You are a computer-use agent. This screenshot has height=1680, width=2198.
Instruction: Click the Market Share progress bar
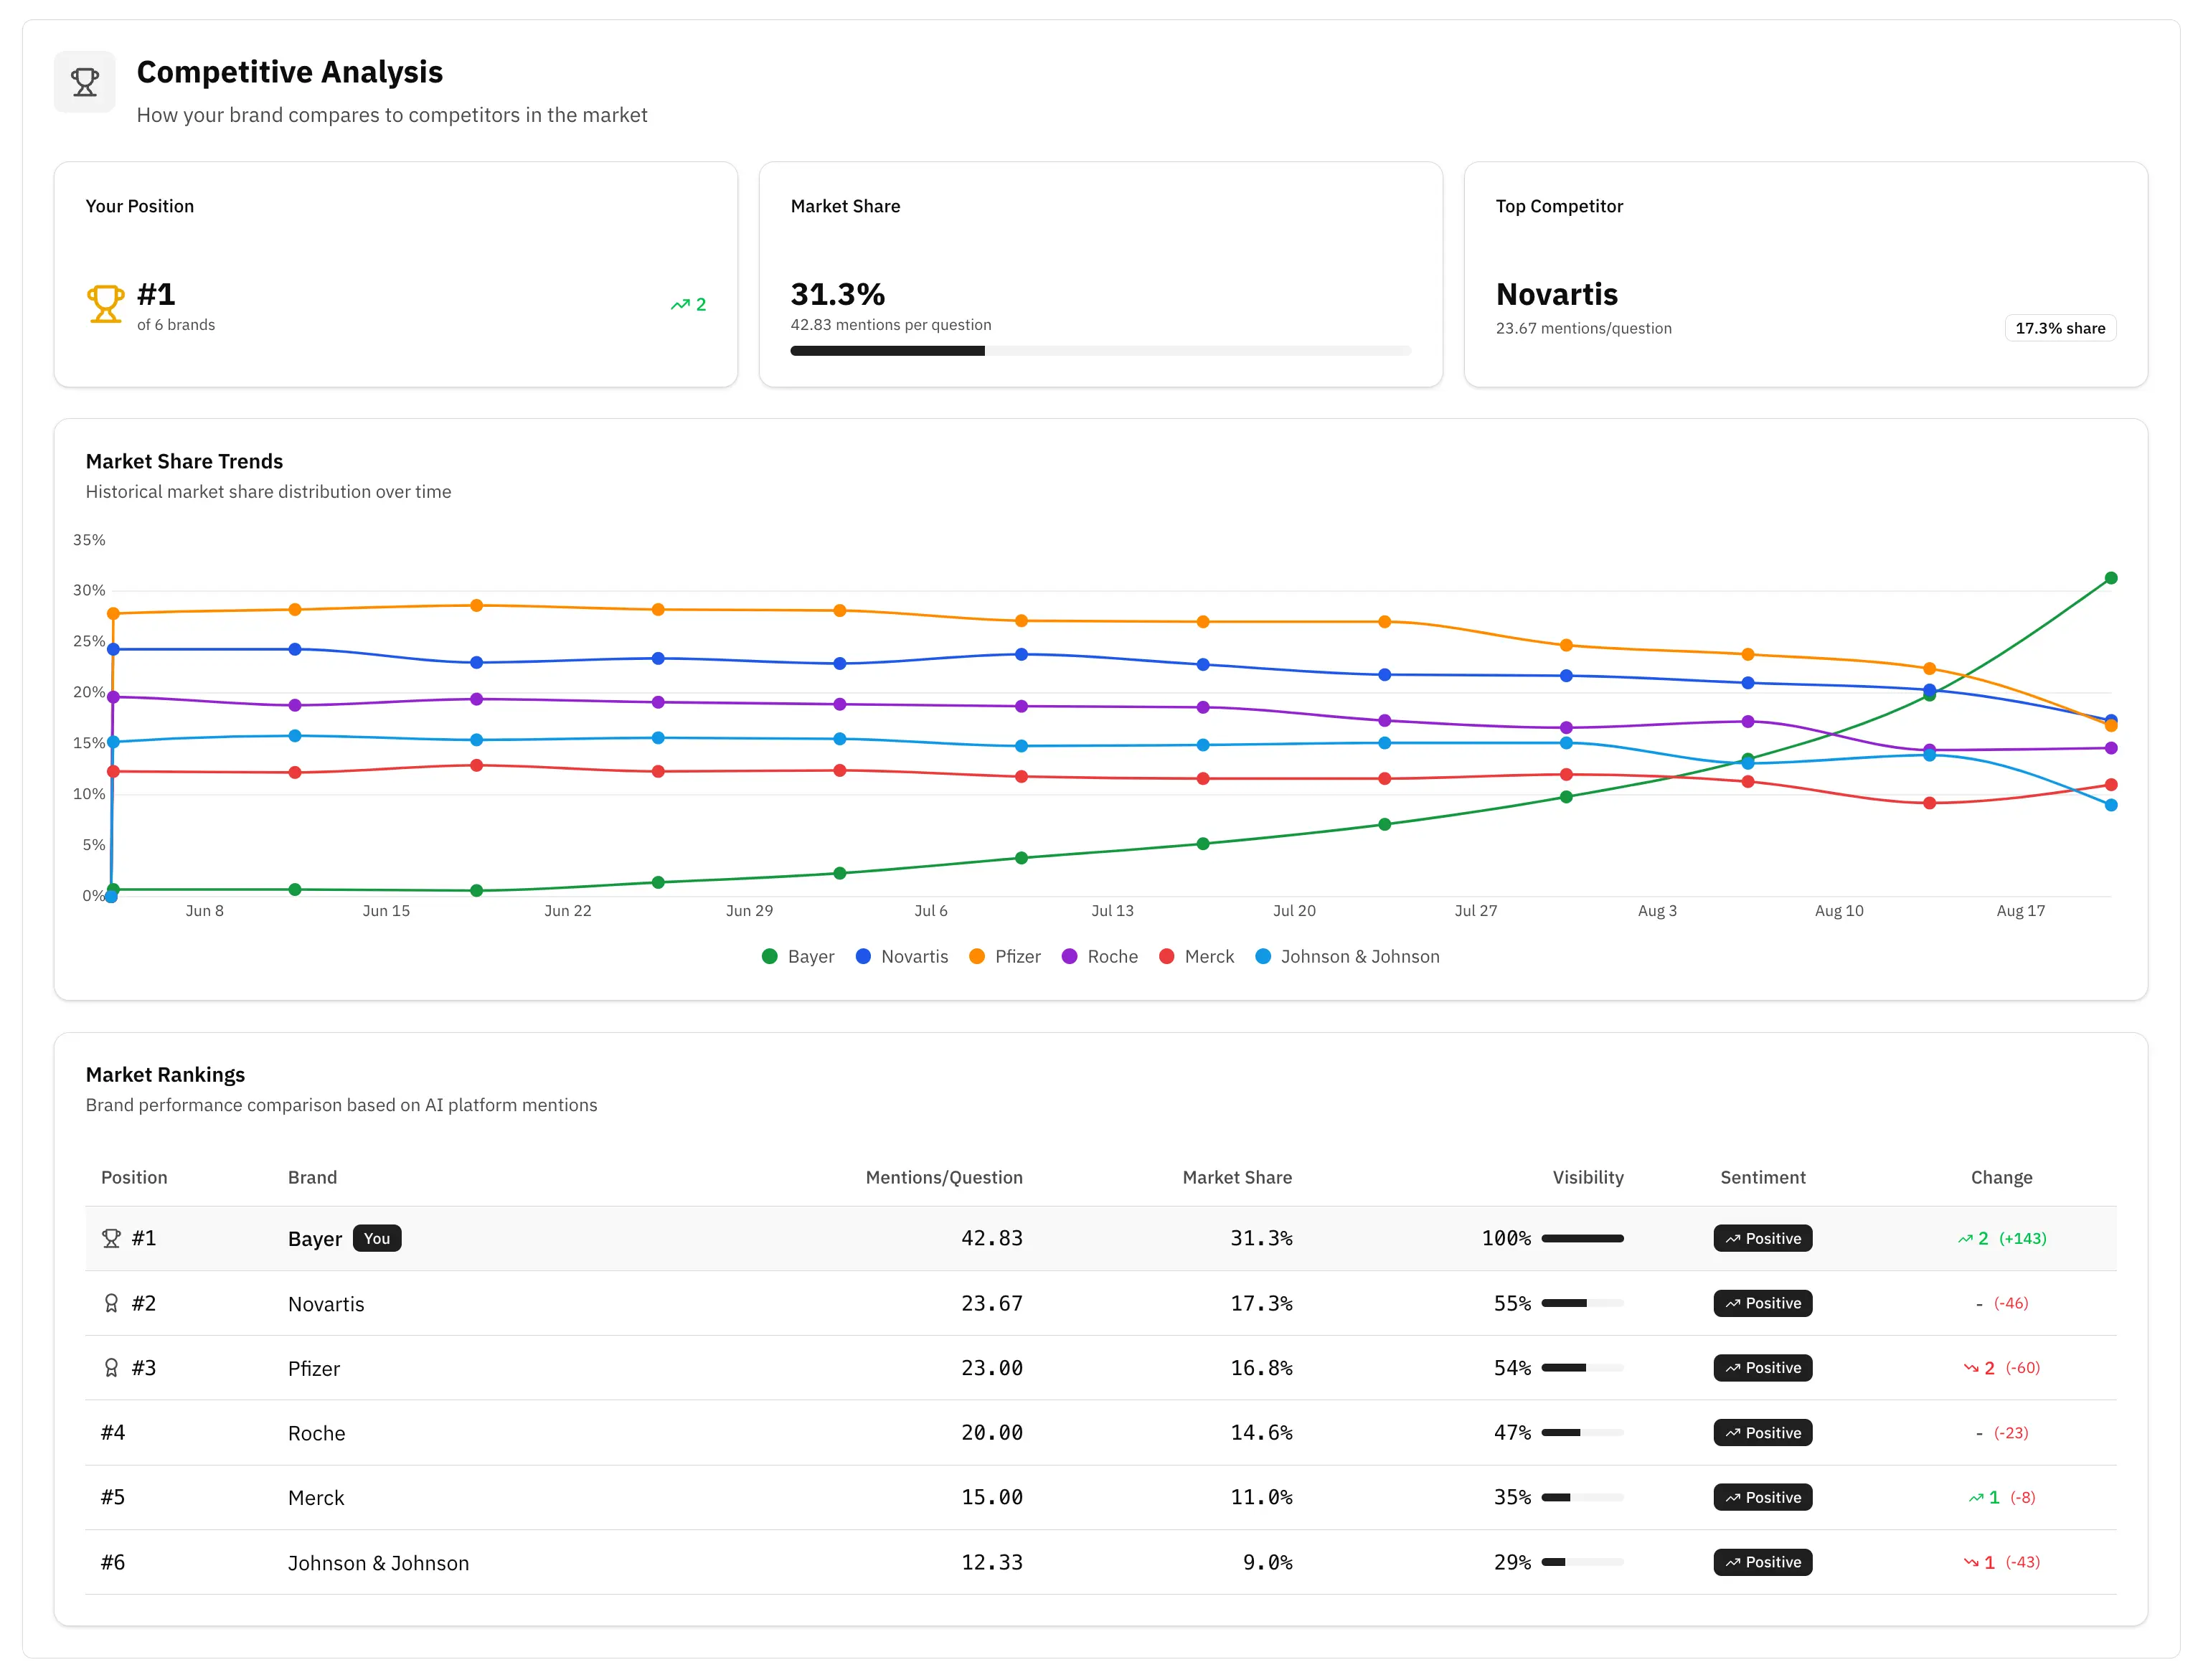pos(1100,351)
